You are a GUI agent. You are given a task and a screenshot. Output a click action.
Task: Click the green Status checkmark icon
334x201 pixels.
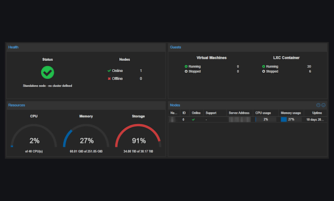click(x=48, y=72)
